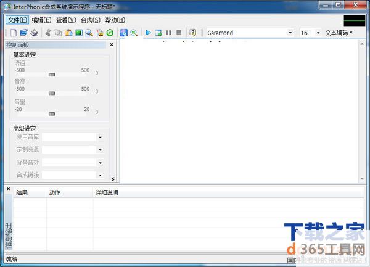Open help via the question mark icon
Viewport: 370px width, 267px height.
click(x=193, y=33)
